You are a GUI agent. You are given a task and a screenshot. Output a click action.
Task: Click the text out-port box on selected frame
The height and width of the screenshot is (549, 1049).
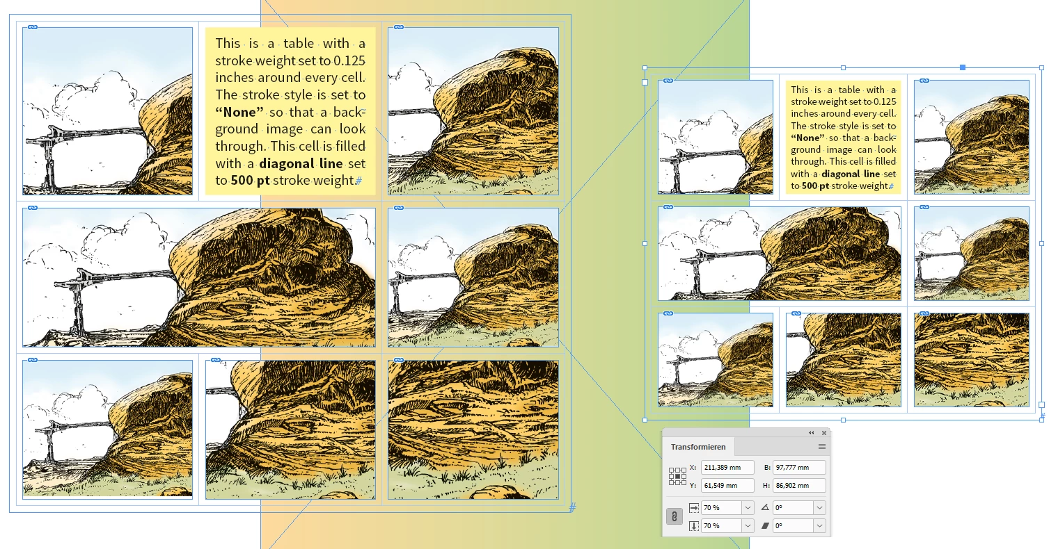pos(1042,404)
